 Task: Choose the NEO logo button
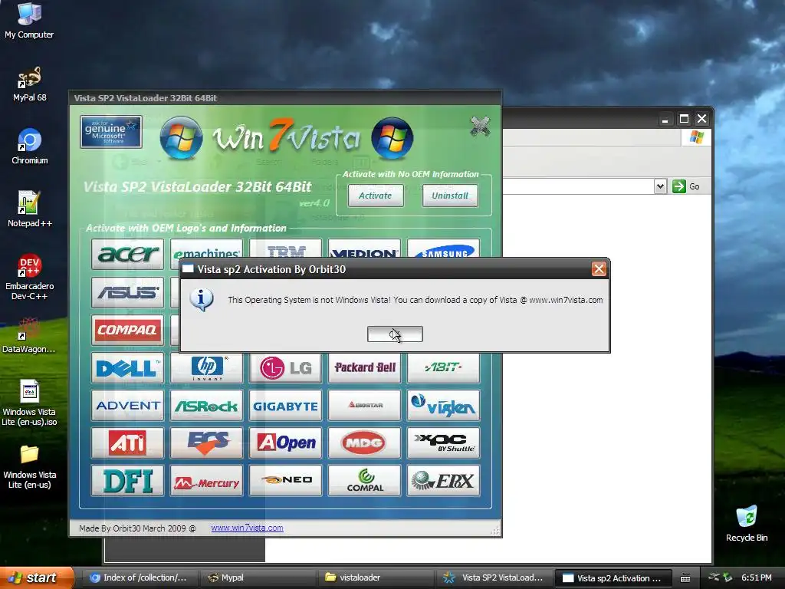click(x=286, y=480)
